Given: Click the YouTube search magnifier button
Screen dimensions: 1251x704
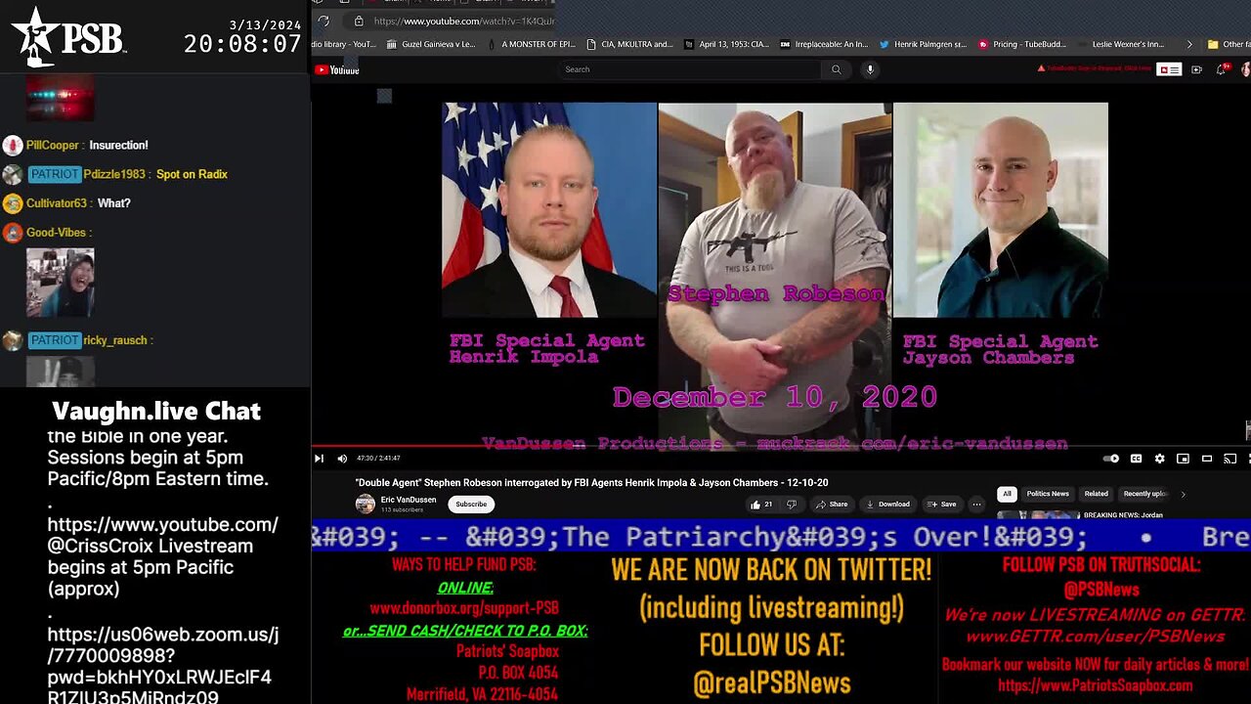Looking at the screenshot, I should click(836, 69).
